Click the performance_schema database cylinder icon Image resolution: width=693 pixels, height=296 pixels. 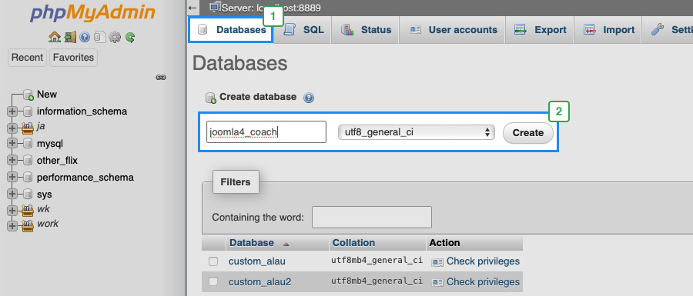(28, 178)
